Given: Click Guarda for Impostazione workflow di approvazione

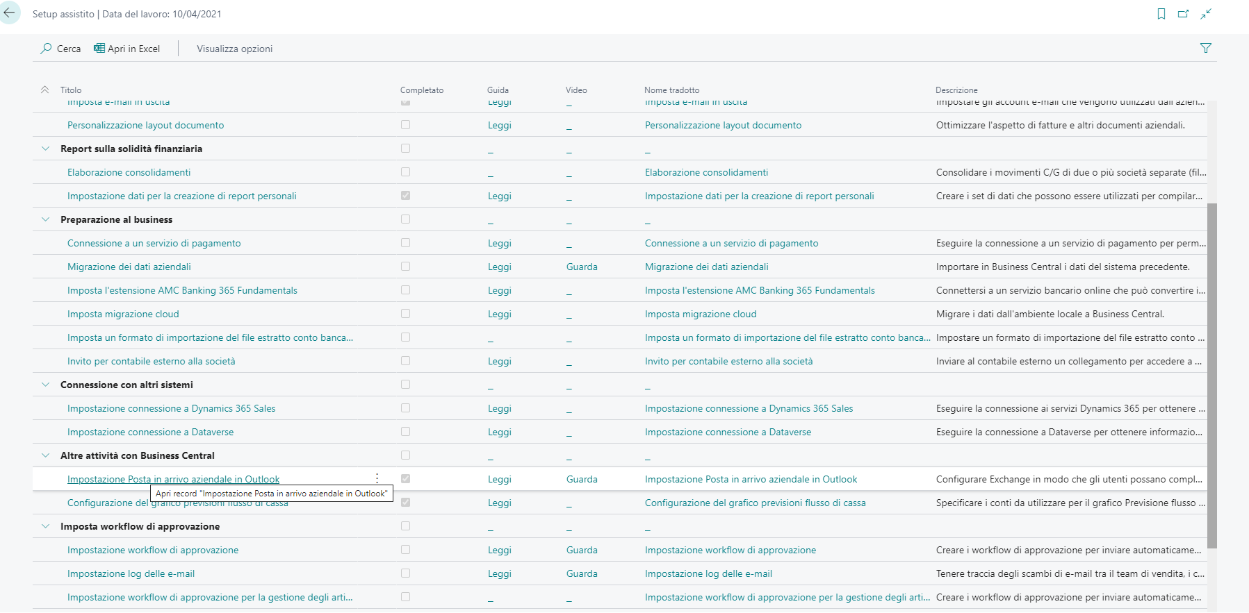Looking at the screenshot, I should point(582,550).
